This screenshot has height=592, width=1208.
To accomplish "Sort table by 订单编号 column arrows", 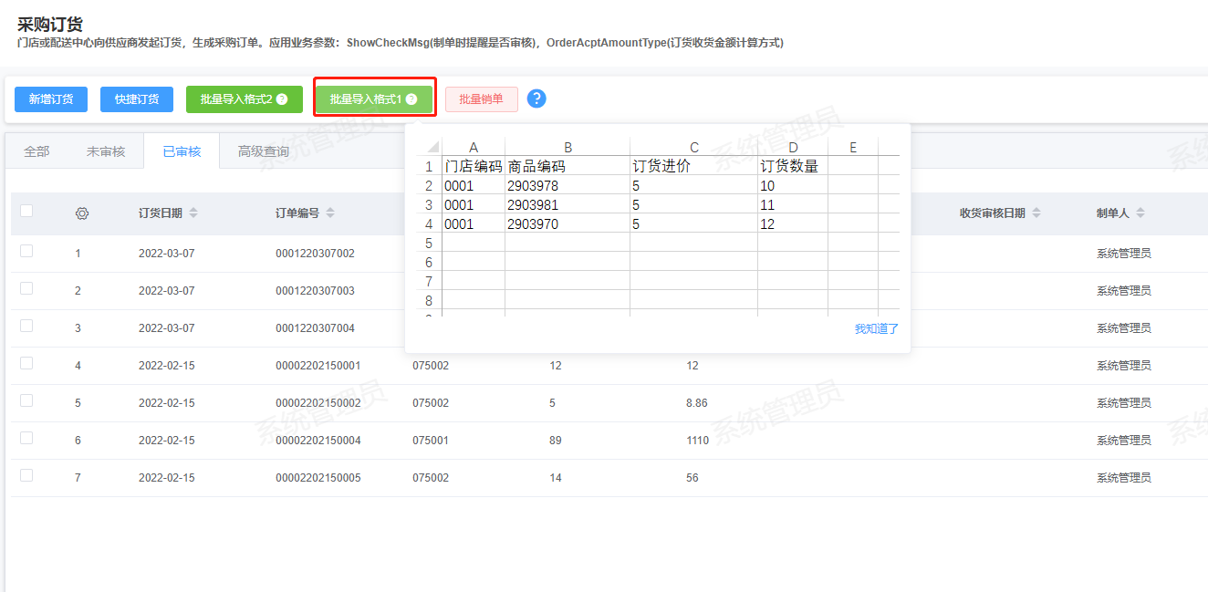I will coord(330,213).
